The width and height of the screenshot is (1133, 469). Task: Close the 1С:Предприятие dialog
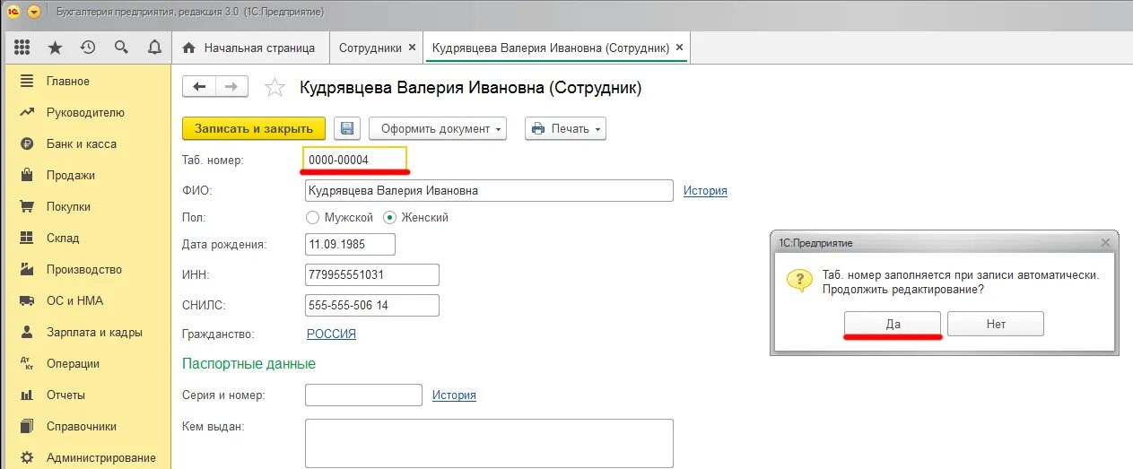(x=1105, y=242)
